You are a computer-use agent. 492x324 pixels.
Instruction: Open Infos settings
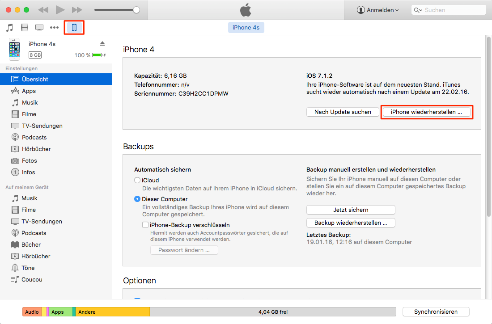tap(56, 172)
